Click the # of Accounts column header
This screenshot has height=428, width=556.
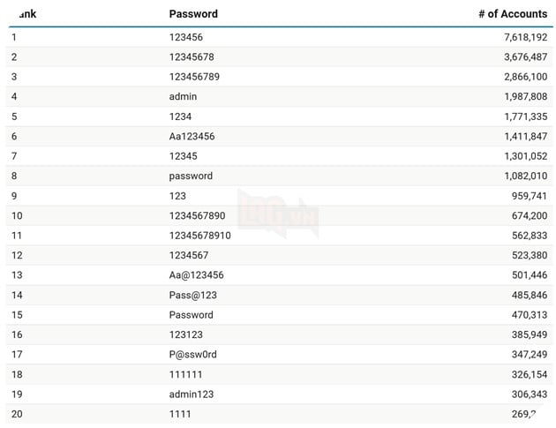tap(513, 14)
